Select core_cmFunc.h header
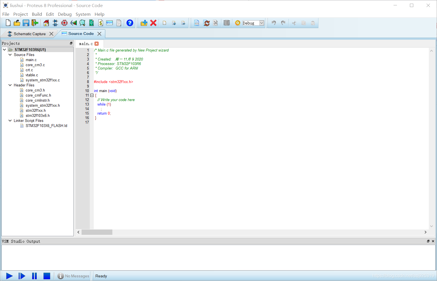 click(x=38, y=95)
